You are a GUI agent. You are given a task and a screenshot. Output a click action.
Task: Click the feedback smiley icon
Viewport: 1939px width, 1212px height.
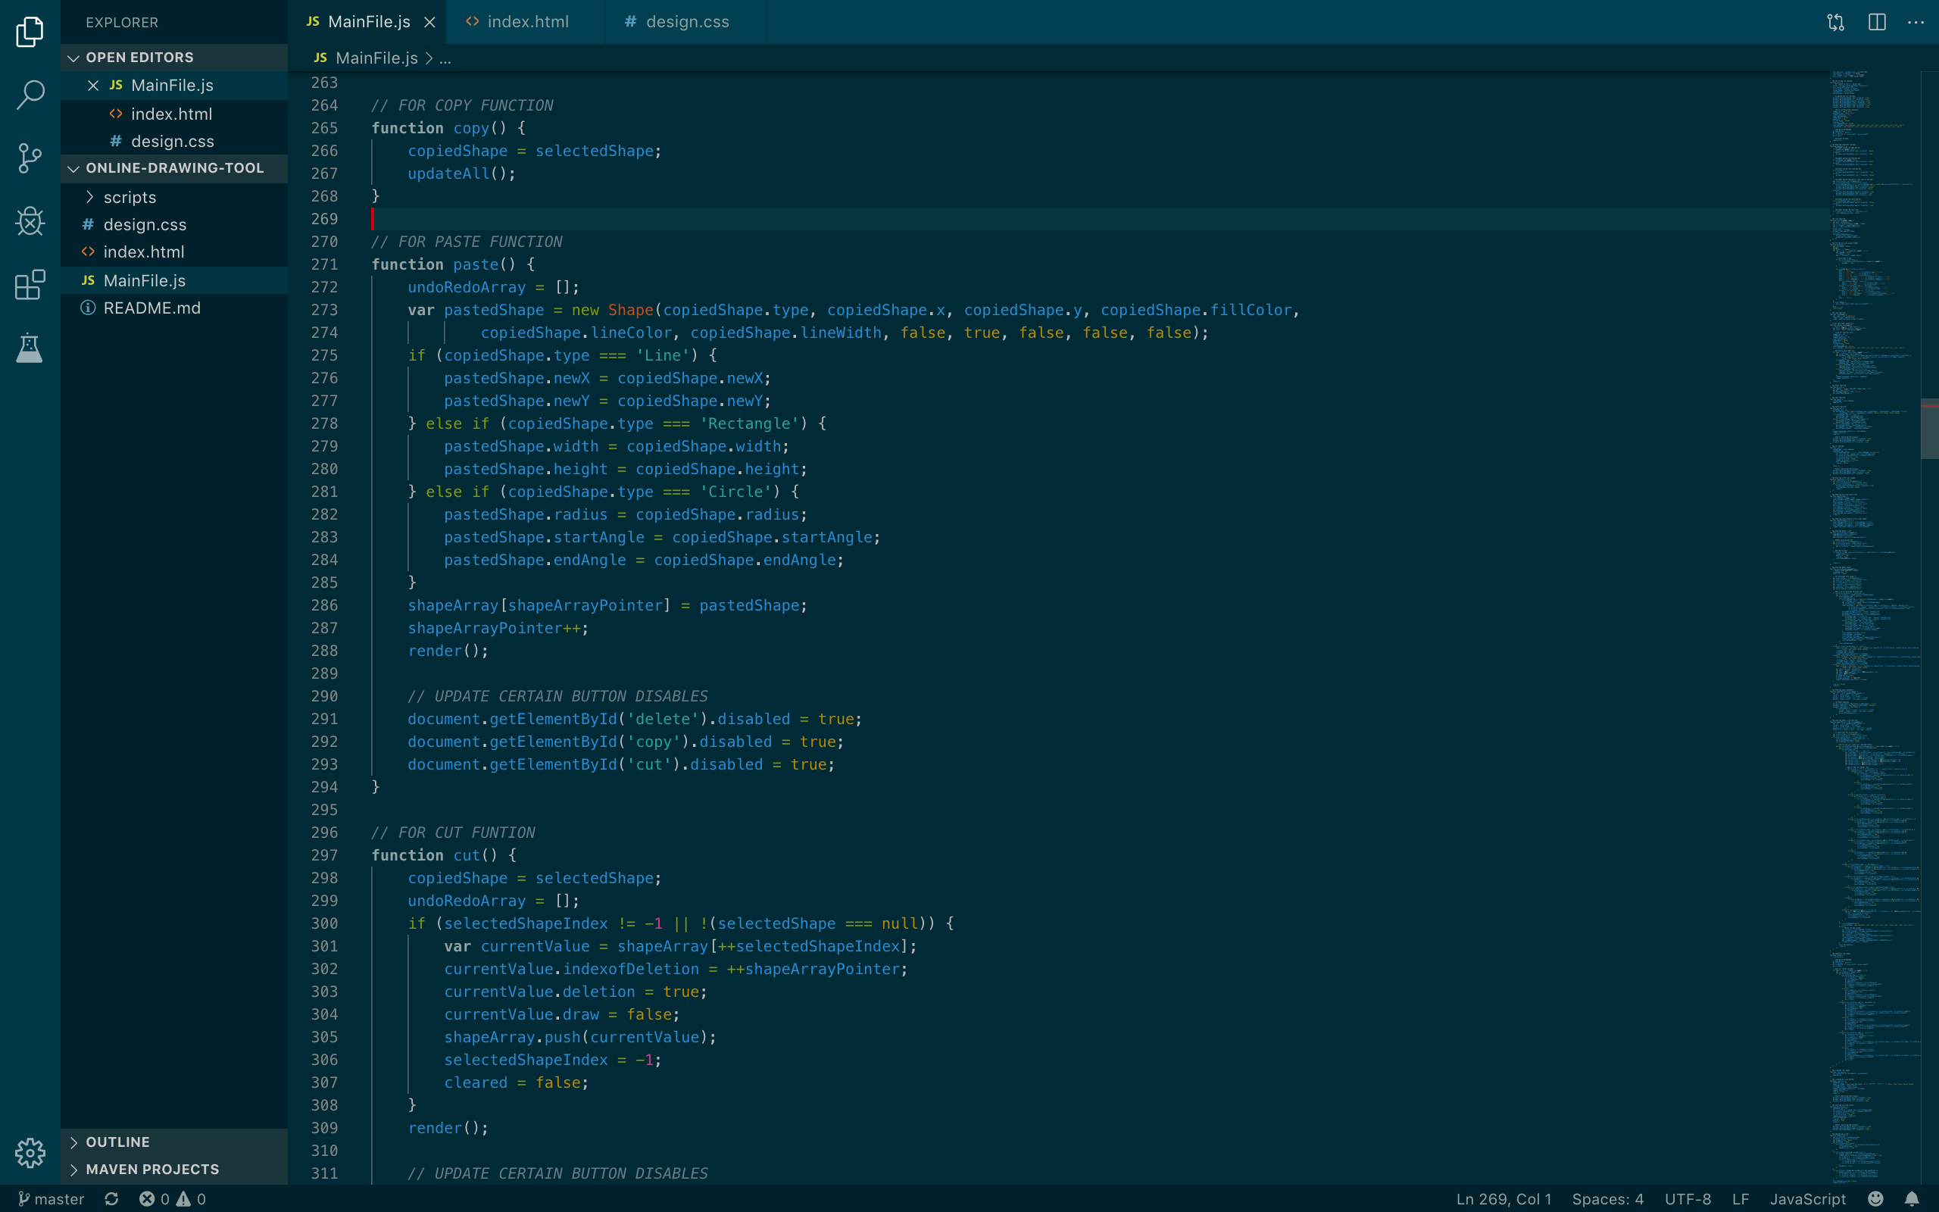pos(1875,1198)
